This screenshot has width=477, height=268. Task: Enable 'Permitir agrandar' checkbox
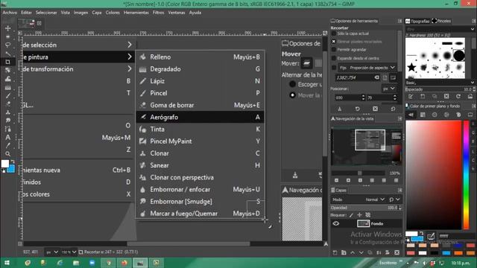point(334,50)
